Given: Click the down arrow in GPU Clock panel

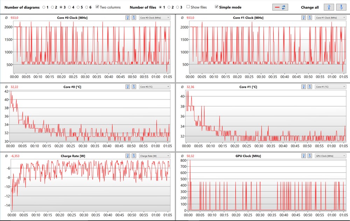Looking at the screenshot, I should (x=309, y=156).
